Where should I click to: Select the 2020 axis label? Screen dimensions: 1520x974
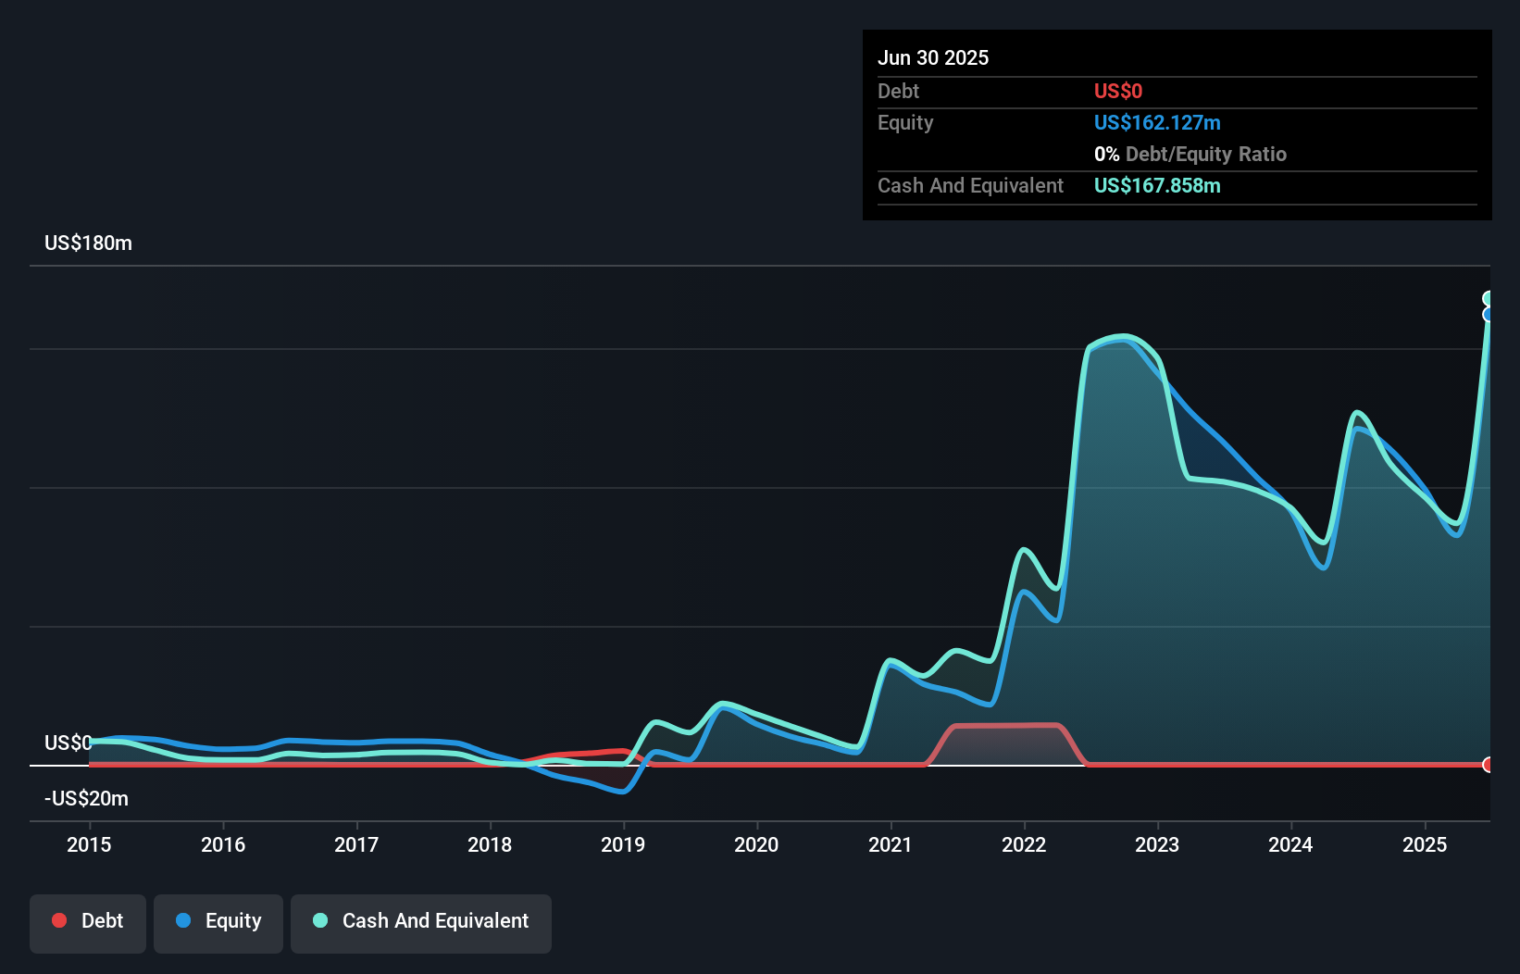coord(756,844)
